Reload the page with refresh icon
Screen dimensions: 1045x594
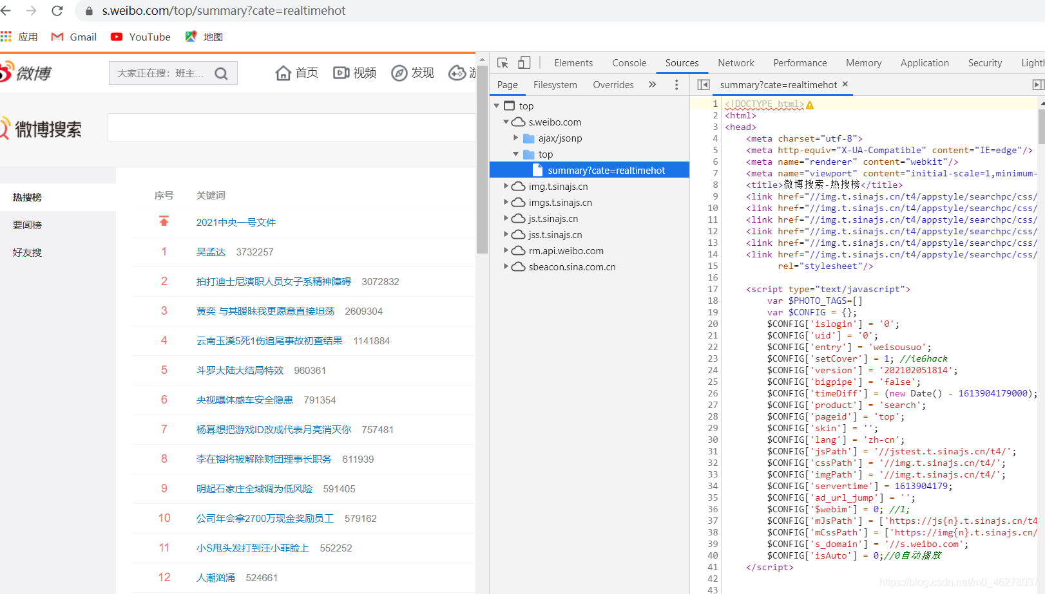pos(57,10)
